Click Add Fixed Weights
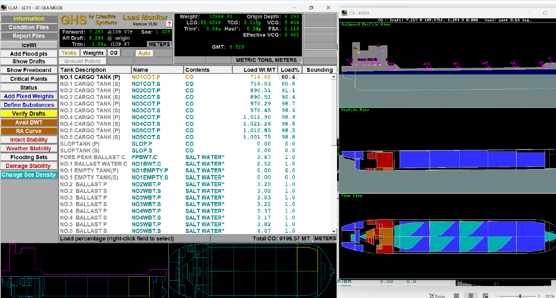Screen dimensions: 556x298 click(x=29, y=96)
